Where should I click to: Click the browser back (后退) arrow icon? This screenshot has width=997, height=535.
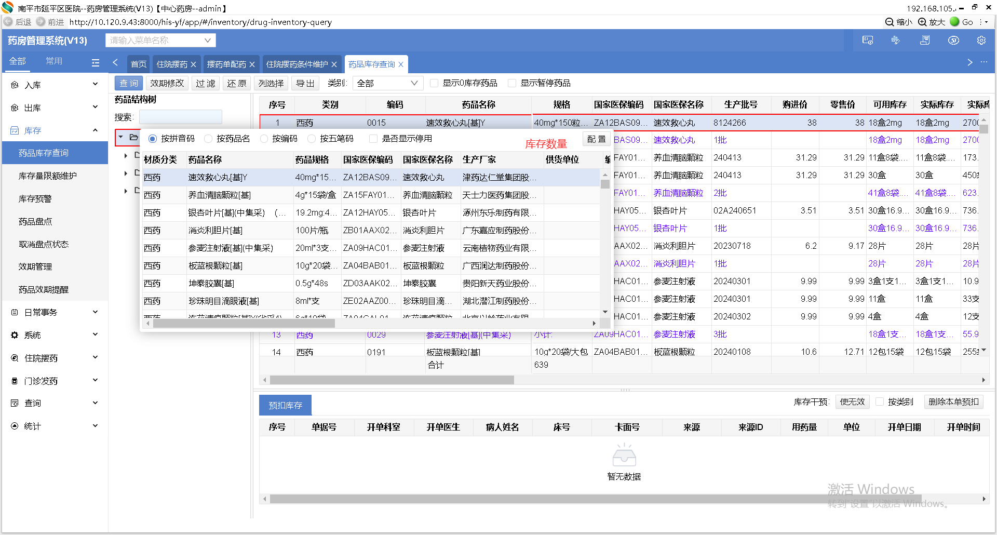click(8, 22)
